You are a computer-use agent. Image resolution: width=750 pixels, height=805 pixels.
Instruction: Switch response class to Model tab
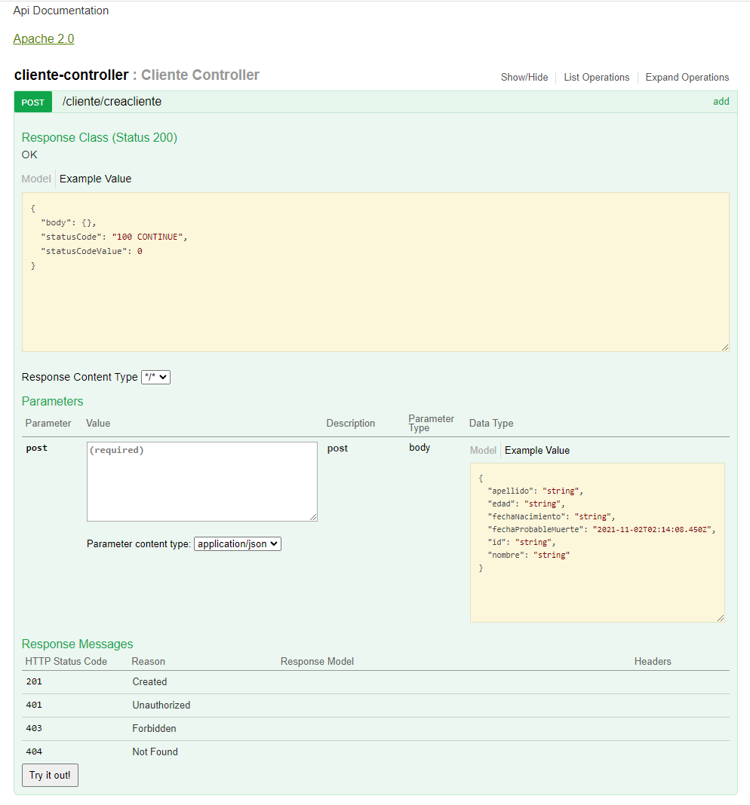36,179
